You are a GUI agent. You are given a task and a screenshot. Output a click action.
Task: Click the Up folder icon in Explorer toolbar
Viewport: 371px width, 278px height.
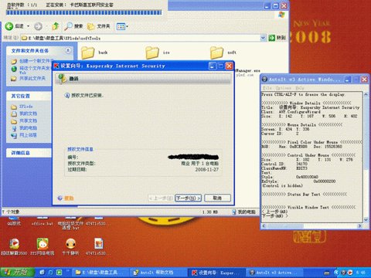(56, 26)
